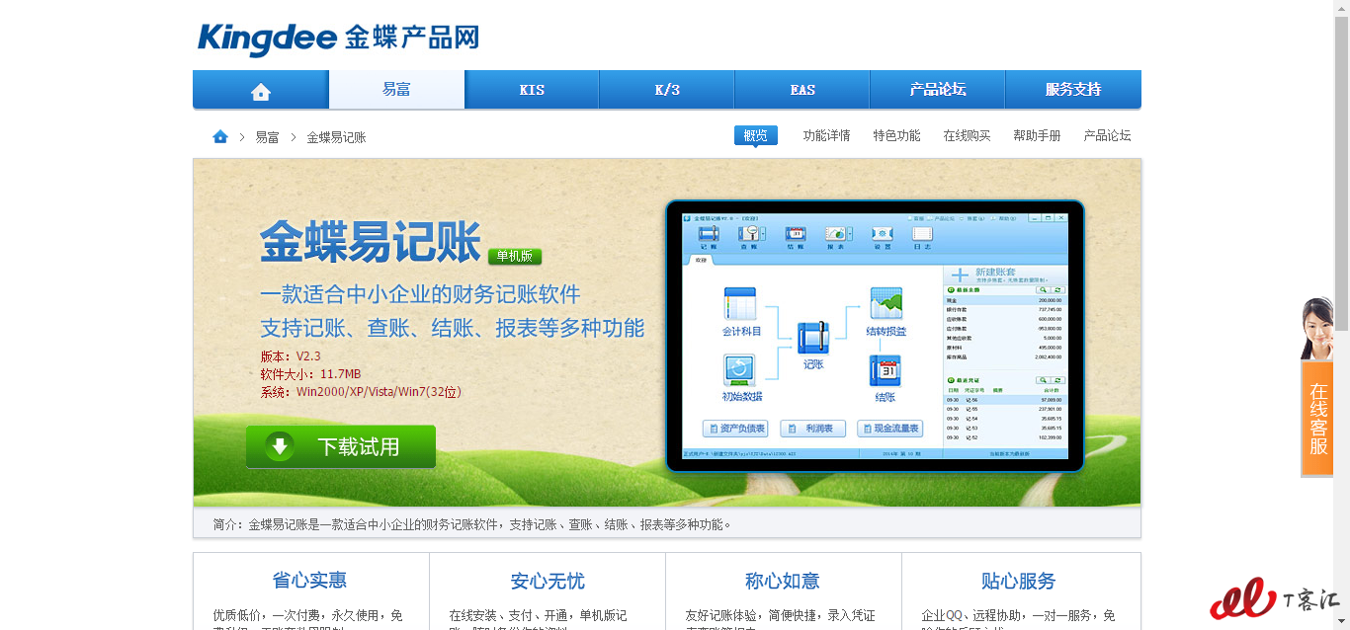Open the 帮助手册 link

pyautogui.click(x=1037, y=136)
